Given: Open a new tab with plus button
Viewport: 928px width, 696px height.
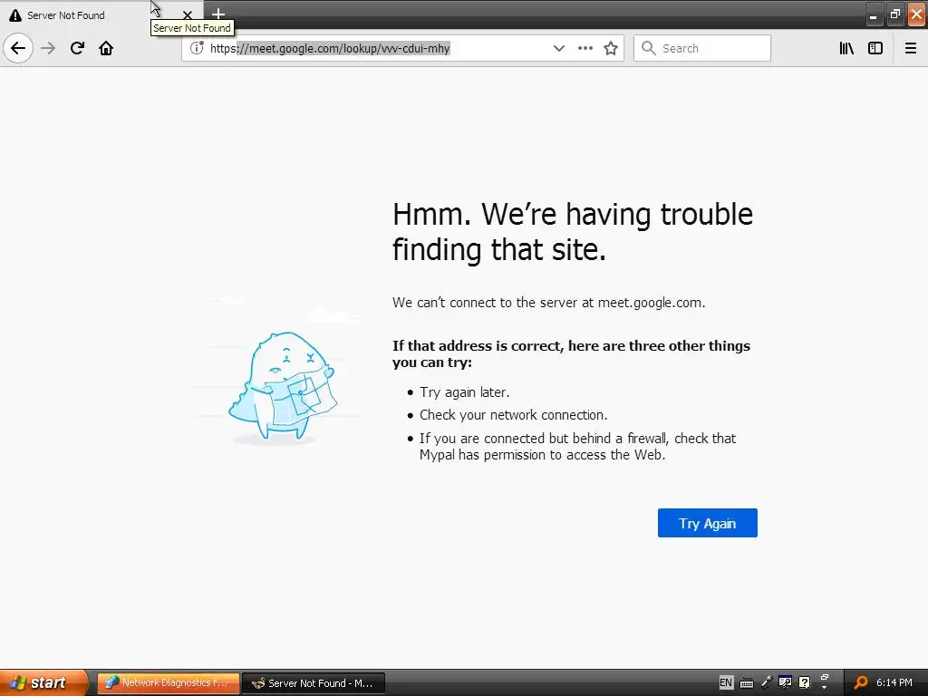Looking at the screenshot, I should click(218, 14).
